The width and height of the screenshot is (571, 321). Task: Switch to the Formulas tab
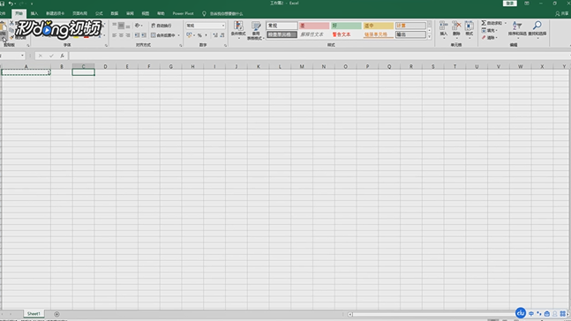(99, 13)
